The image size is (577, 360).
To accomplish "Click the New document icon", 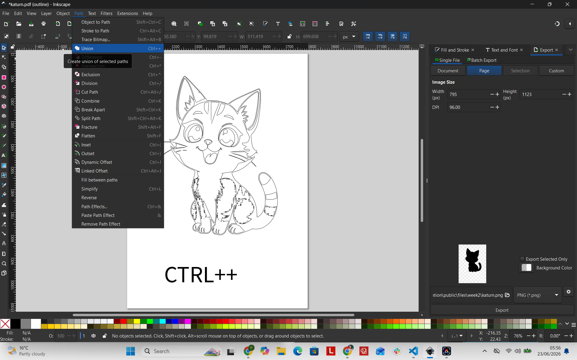I will click(6, 24).
